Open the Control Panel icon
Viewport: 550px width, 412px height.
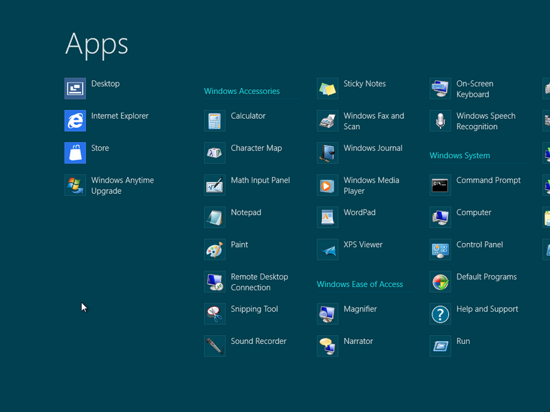(x=440, y=249)
